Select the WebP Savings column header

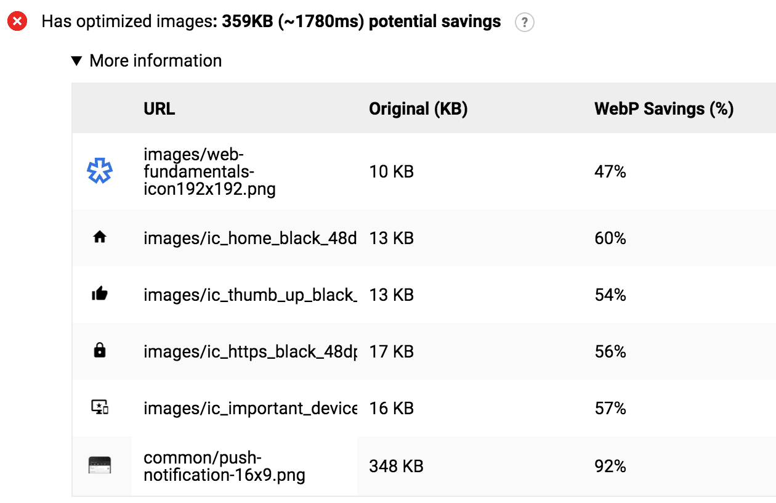664,108
